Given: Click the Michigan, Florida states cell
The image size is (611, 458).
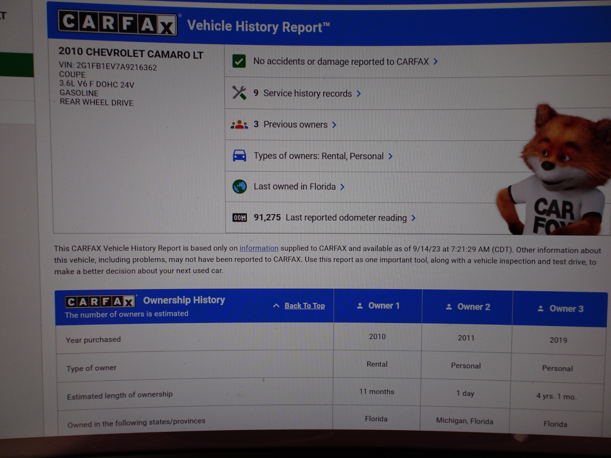Looking at the screenshot, I should 464,421.
